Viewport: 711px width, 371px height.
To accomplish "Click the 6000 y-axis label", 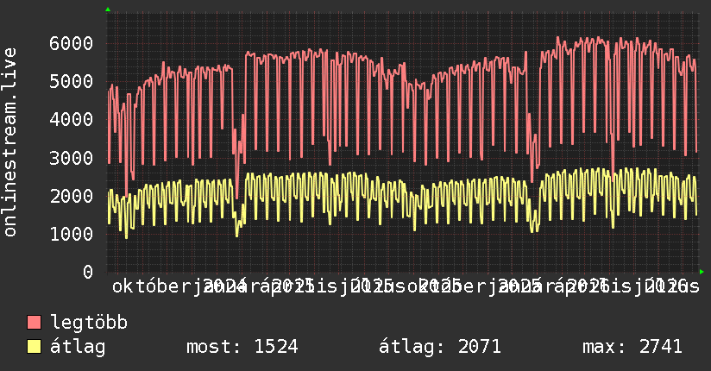I will (72, 43).
